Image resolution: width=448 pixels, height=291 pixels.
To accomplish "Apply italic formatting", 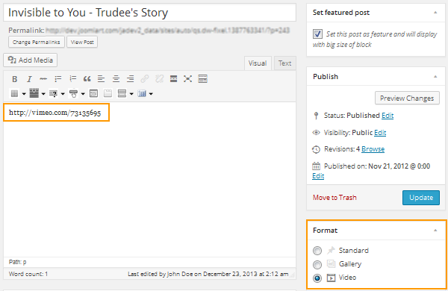I will [x=29, y=79].
